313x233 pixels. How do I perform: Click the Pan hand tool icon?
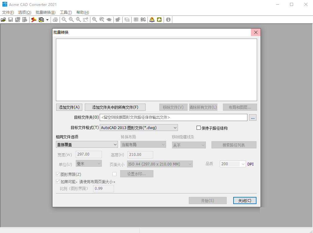point(86,20)
